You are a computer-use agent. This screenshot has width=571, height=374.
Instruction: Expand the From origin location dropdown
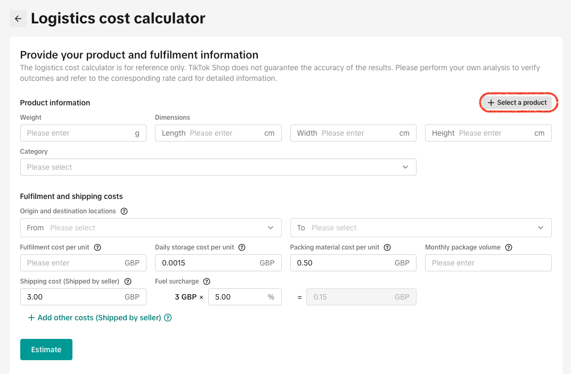point(151,228)
